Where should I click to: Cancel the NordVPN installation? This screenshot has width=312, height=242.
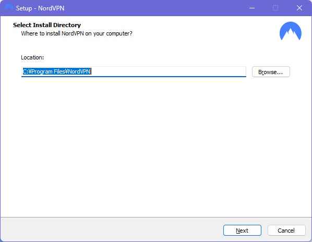[286, 231]
